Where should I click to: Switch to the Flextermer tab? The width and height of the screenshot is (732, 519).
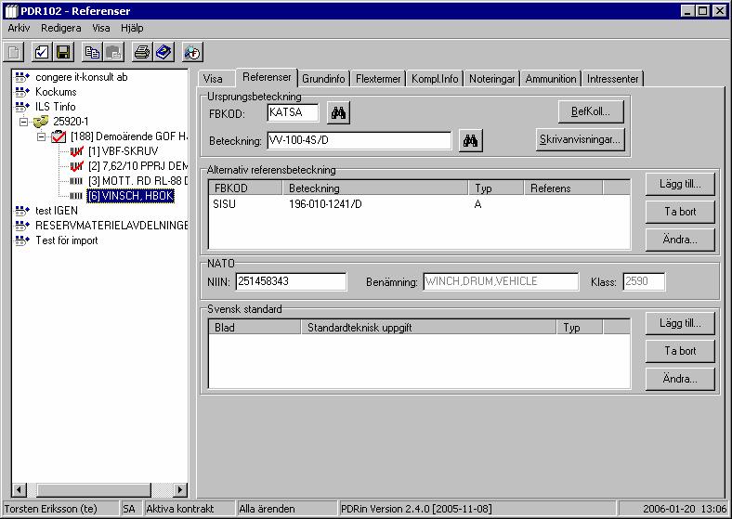[378, 79]
